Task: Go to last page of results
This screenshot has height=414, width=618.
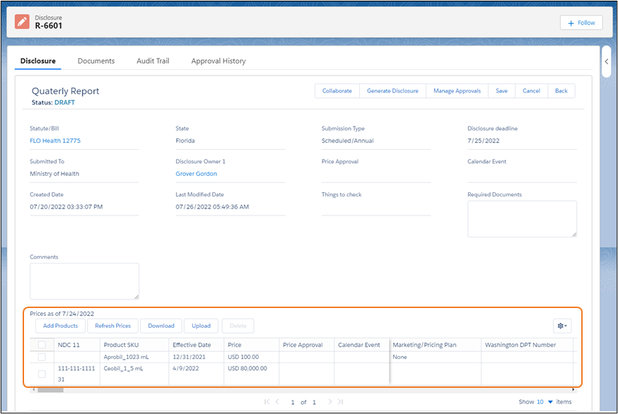Action: 341,402
